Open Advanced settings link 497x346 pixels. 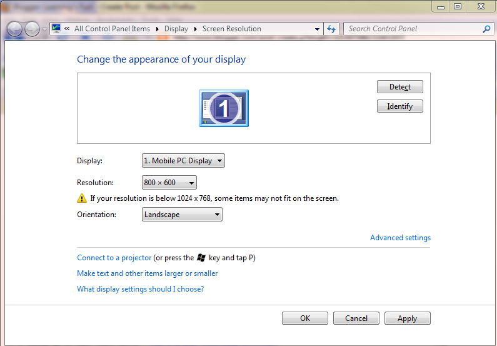[400, 238]
